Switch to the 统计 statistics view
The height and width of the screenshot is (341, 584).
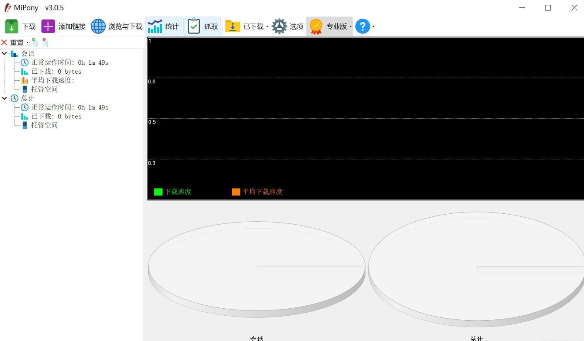[163, 27]
